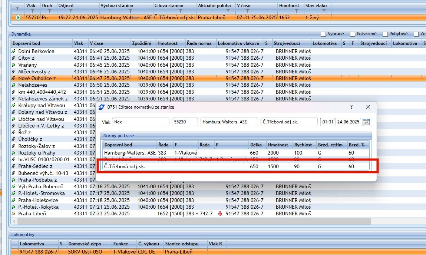Click the green play icon beside train 55220
The height and width of the screenshot is (255, 426).
tap(18, 17)
